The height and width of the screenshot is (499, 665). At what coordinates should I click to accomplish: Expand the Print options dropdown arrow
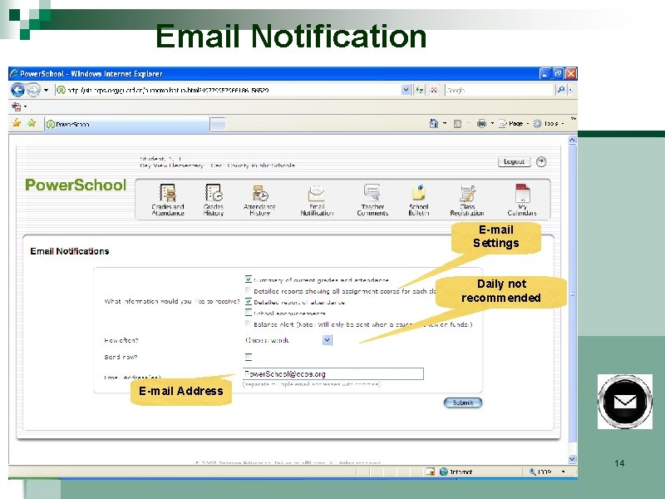coord(492,123)
